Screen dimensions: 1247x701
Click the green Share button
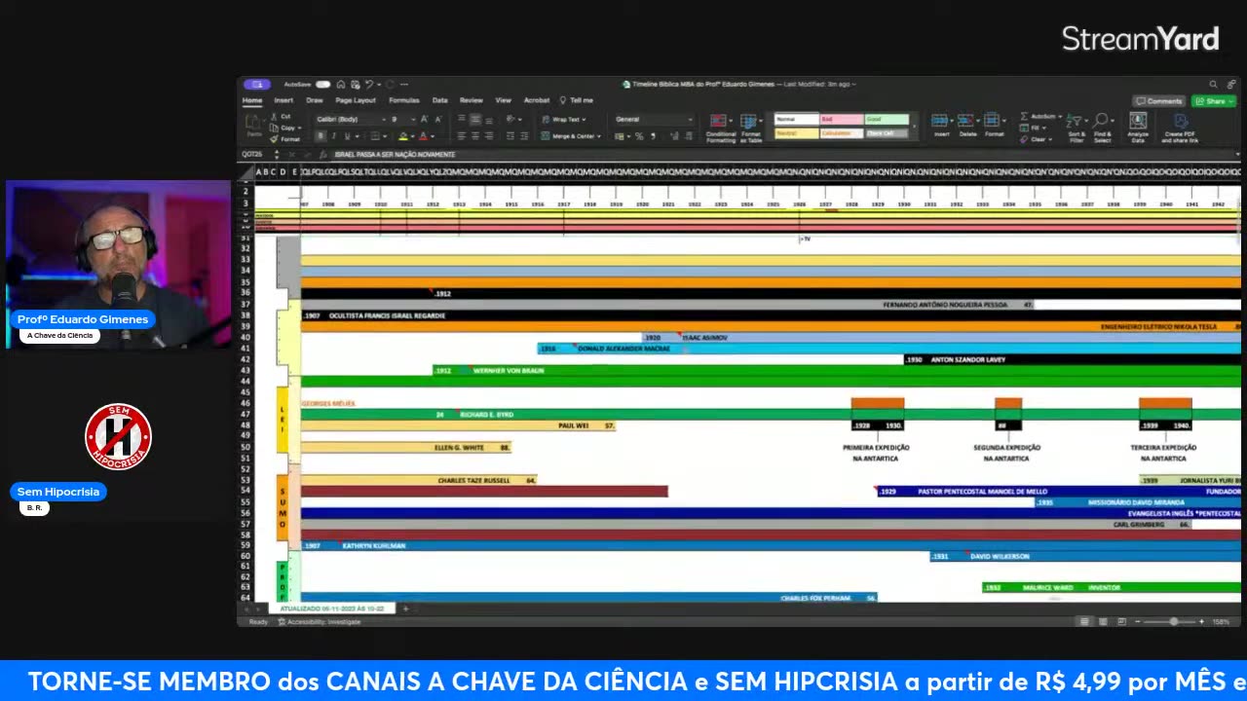(x=1213, y=101)
